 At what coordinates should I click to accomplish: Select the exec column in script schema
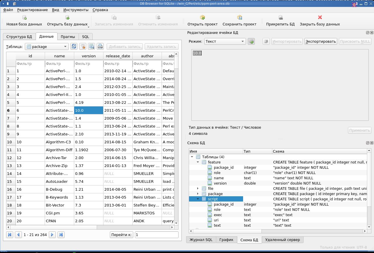tap(218, 215)
